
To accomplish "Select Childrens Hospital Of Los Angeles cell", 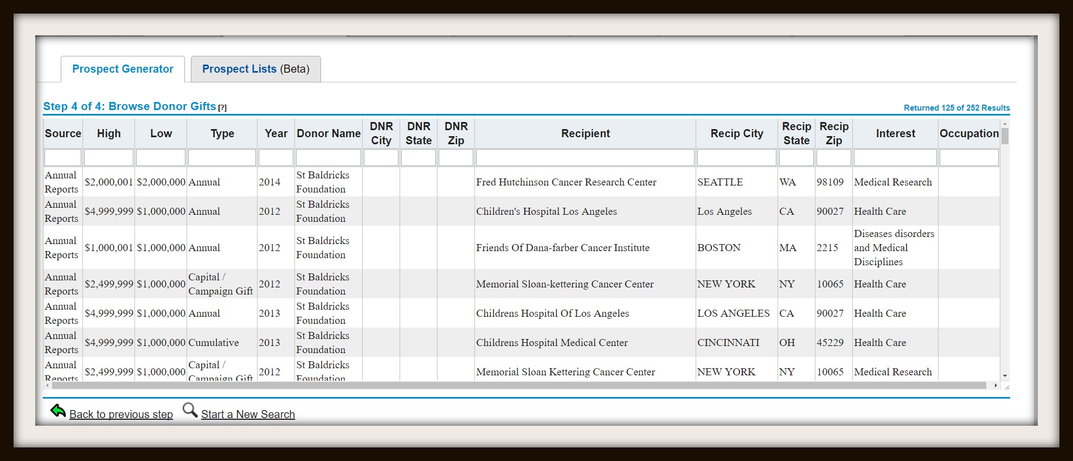I will pyautogui.click(x=585, y=313).
